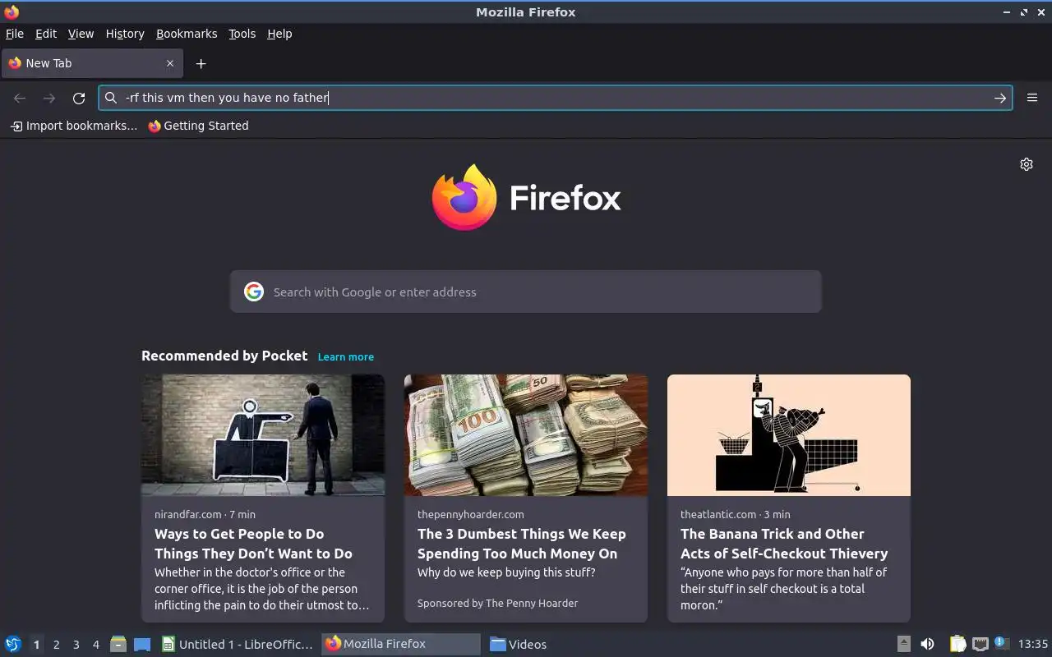Click Import bookmarks in bookmarks toolbar
This screenshot has width=1052, height=657.
(x=74, y=126)
